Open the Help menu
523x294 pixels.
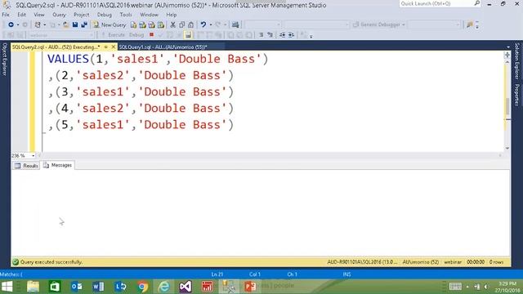tap(171, 15)
